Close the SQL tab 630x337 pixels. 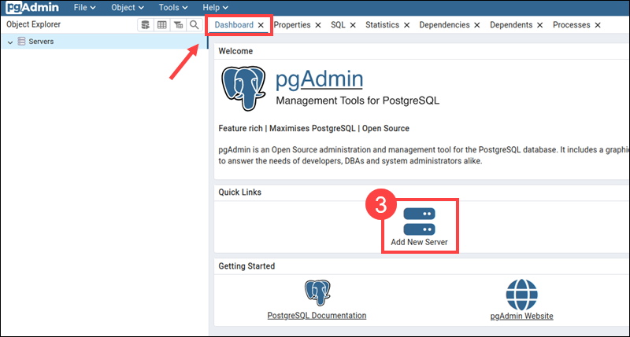tap(353, 25)
